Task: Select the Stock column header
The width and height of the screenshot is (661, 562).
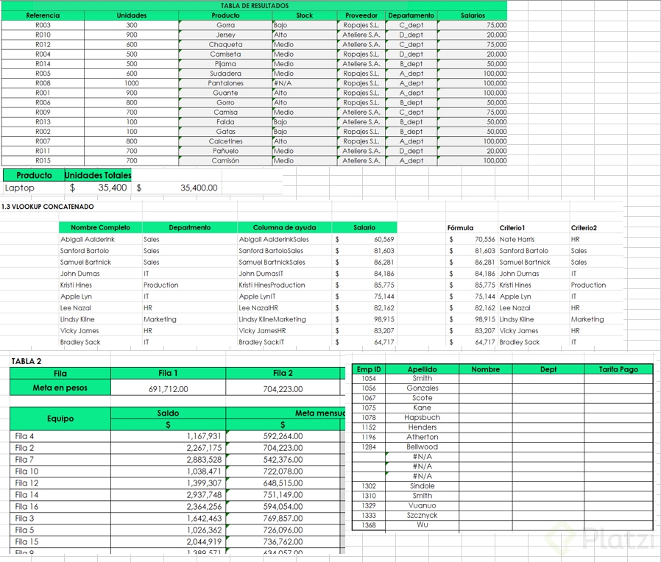Action: tap(304, 15)
